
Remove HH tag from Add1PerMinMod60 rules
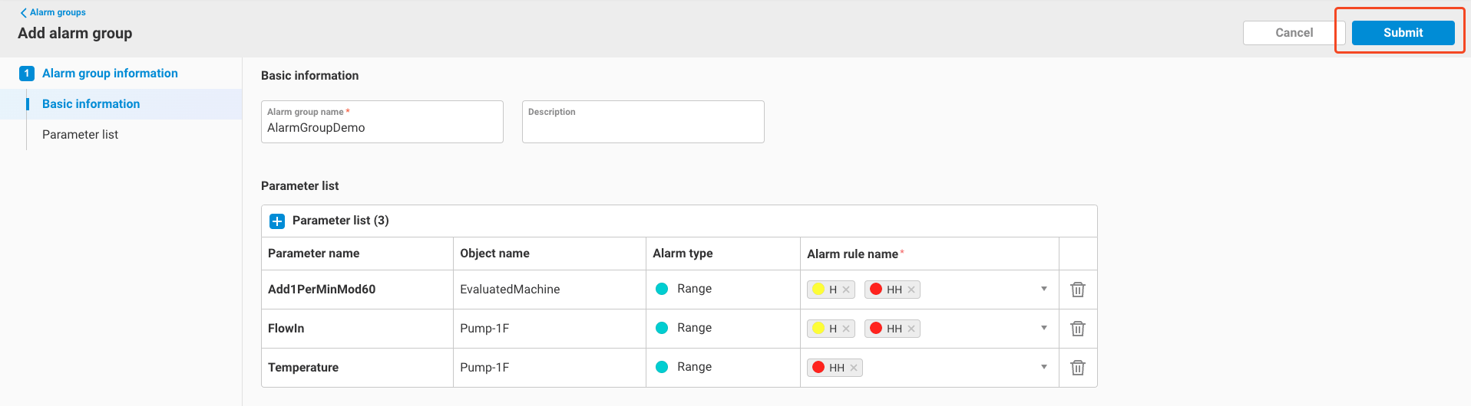911,290
